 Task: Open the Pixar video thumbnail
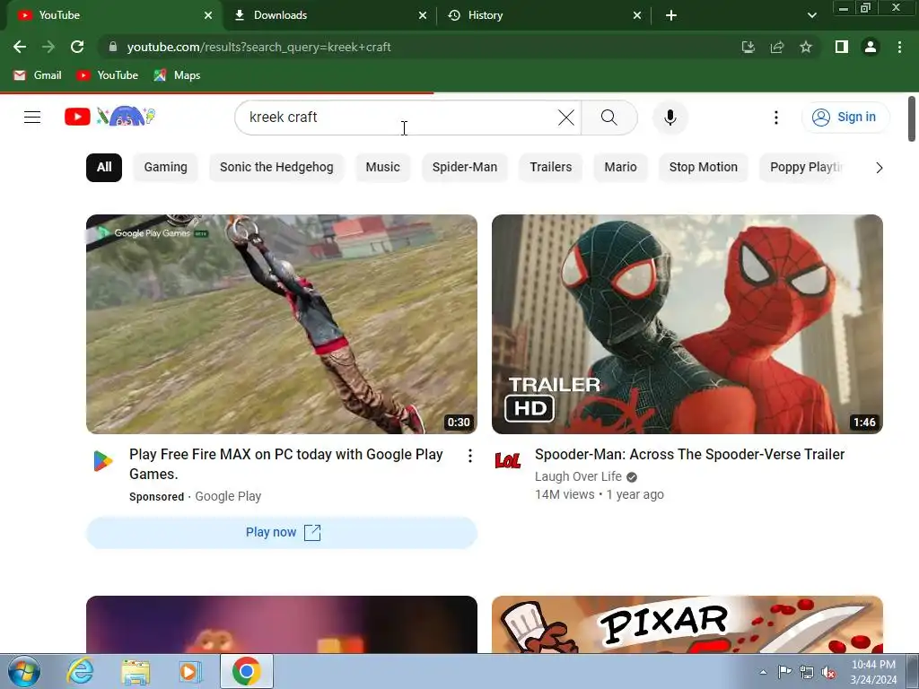(687, 624)
